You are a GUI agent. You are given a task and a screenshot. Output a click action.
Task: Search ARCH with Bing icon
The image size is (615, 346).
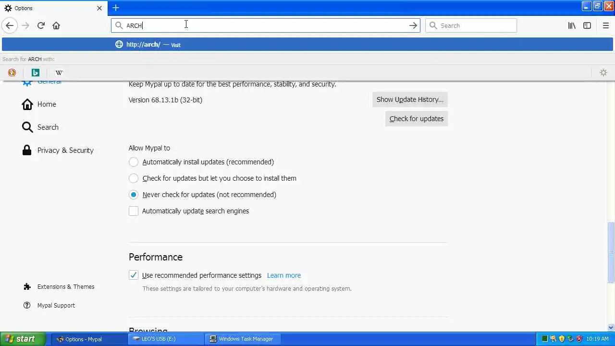pyautogui.click(x=35, y=73)
